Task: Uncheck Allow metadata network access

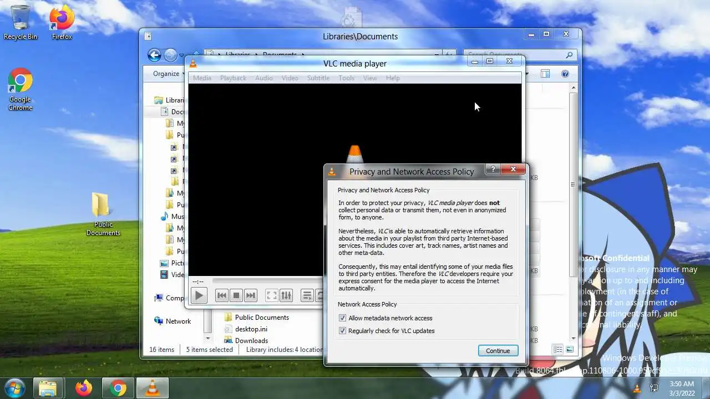Action: tap(342, 318)
